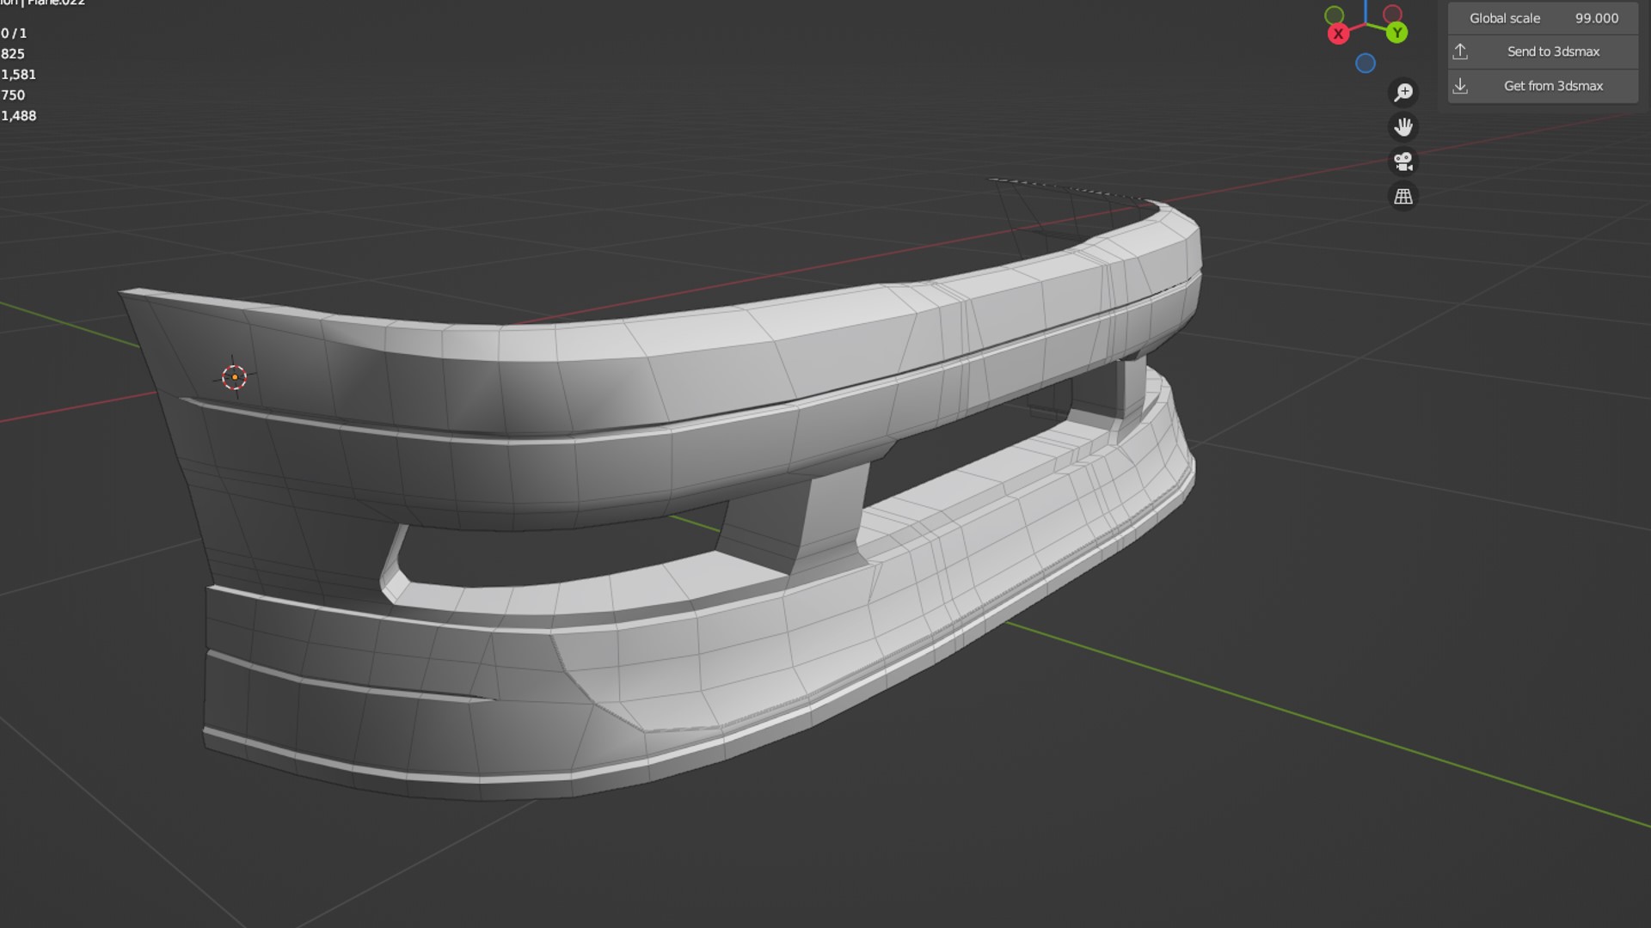Toggle the camera view icon
The height and width of the screenshot is (928, 1651).
[x=1403, y=162]
